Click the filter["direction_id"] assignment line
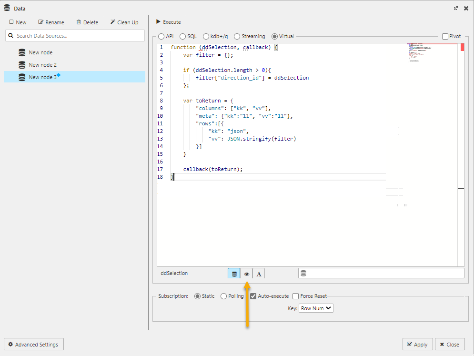The image size is (474, 356). [252, 78]
